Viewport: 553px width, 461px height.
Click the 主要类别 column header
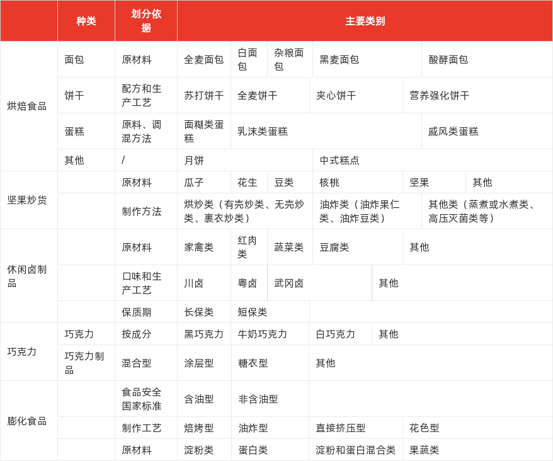[365, 21]
